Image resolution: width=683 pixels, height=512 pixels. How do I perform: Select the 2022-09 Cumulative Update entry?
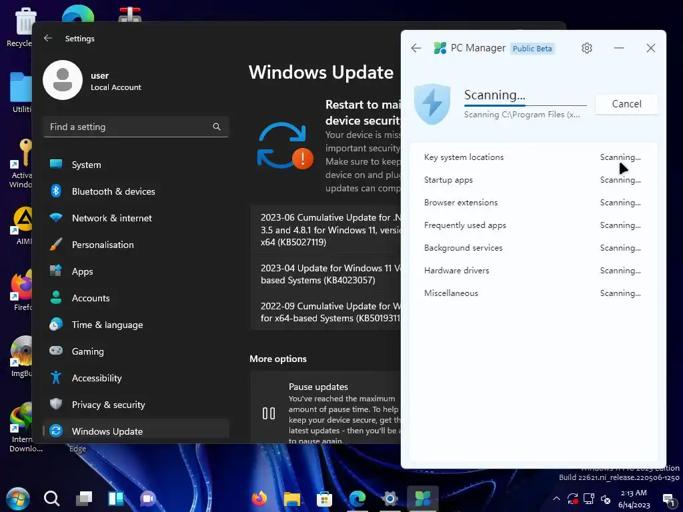click(325, 312)
